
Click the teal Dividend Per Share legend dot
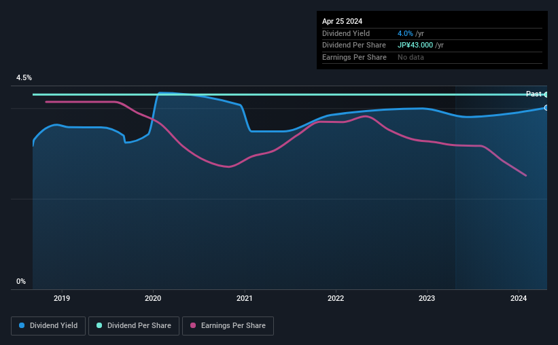click(x=99, y=325)
